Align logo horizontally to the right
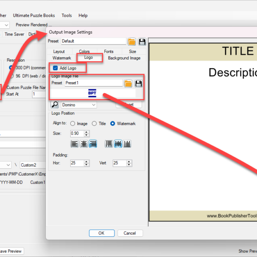257x257 pixels. click(x=93, y=144)
